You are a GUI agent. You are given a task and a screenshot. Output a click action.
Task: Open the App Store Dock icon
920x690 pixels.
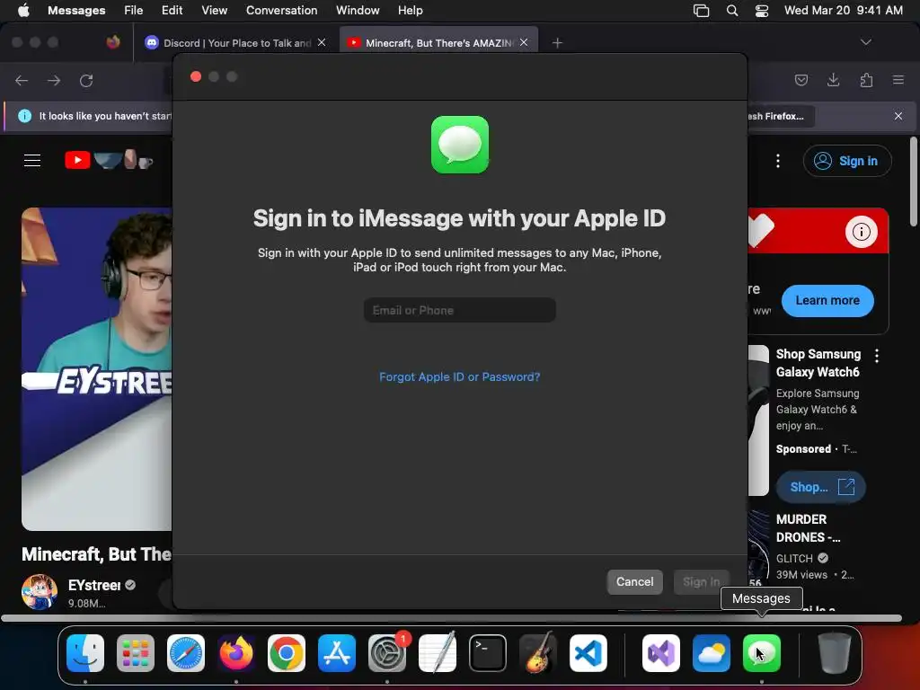pyautogui.click(x=337, y=653)
